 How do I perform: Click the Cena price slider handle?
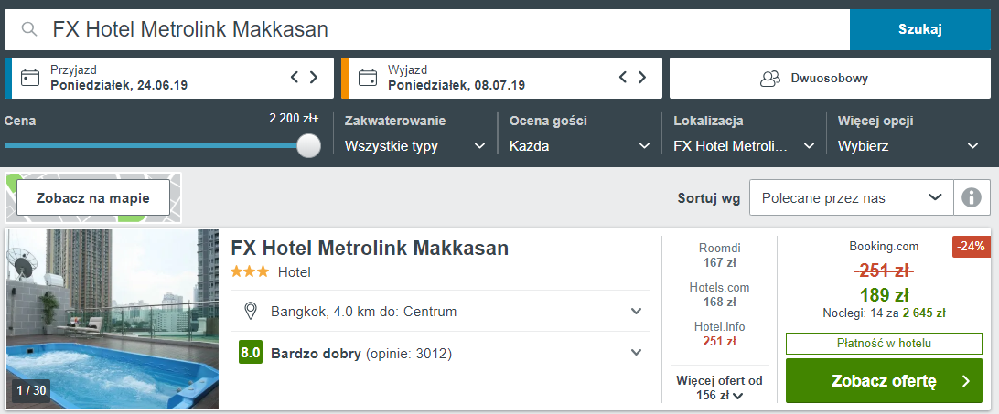[309, 145]
